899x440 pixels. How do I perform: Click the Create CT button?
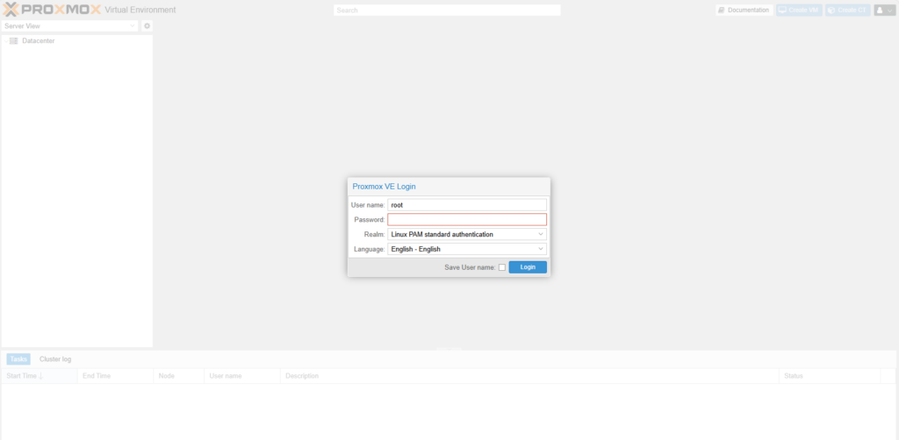pos(848,10)
